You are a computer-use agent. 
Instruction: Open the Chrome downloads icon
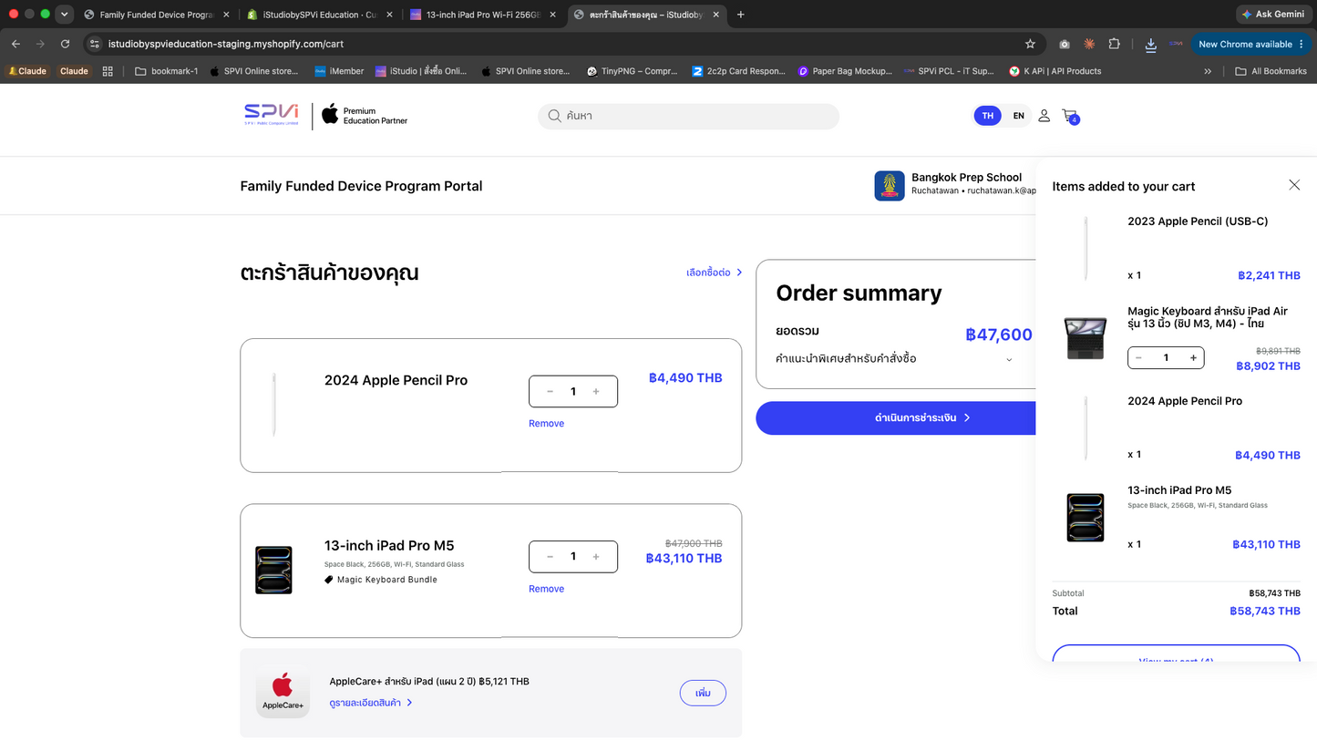[1150, 44]
